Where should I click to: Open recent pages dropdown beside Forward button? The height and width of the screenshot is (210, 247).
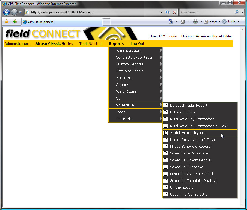(x=20, y=12)
